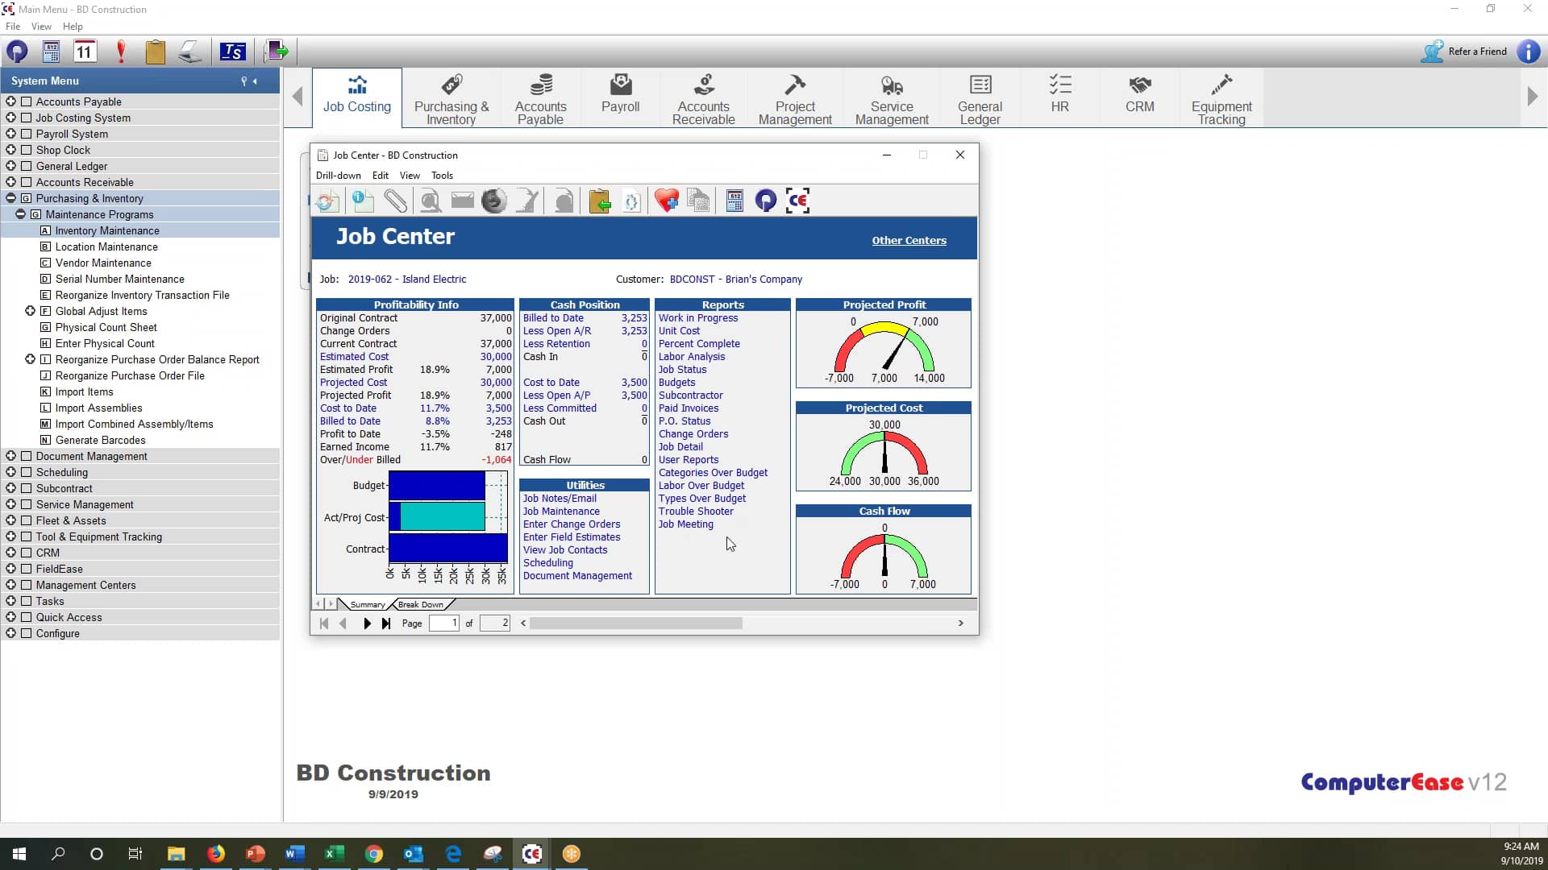Click the red exclamation mark toolbar icon
This screenshot has width=1548, height=870.
tap(121, 52)
